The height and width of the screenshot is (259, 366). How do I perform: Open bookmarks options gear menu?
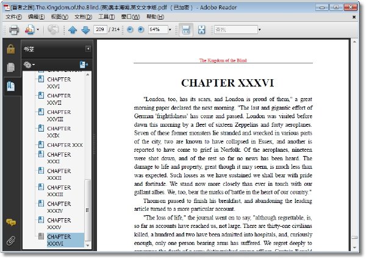point(29,65)
